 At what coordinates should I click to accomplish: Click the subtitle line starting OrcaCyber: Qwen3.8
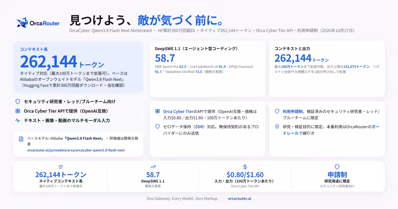213,31
